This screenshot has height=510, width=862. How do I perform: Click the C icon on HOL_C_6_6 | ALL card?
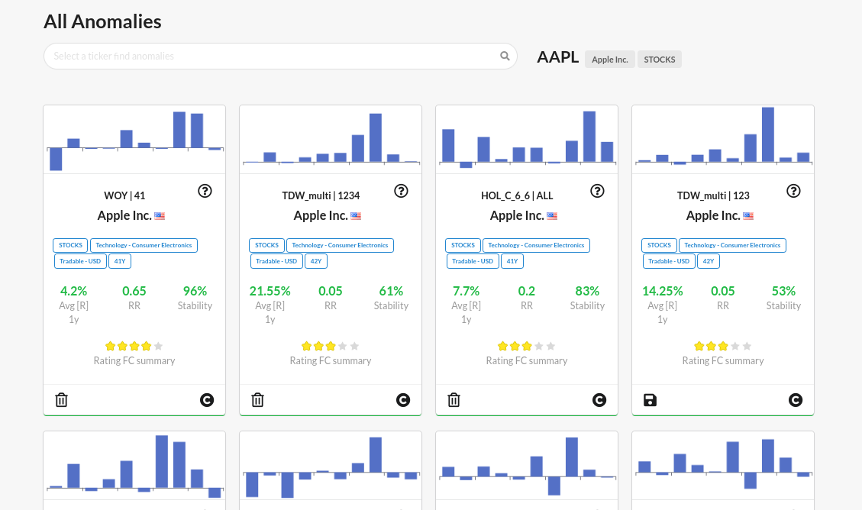[599, 400]
